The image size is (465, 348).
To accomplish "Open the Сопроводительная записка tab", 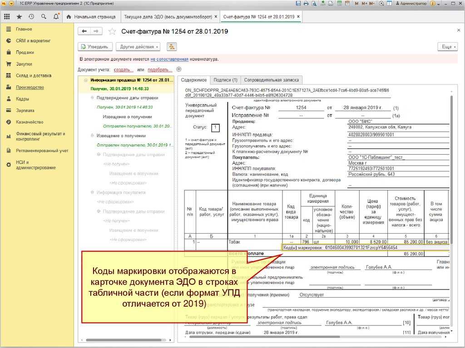I will (272, 80).
